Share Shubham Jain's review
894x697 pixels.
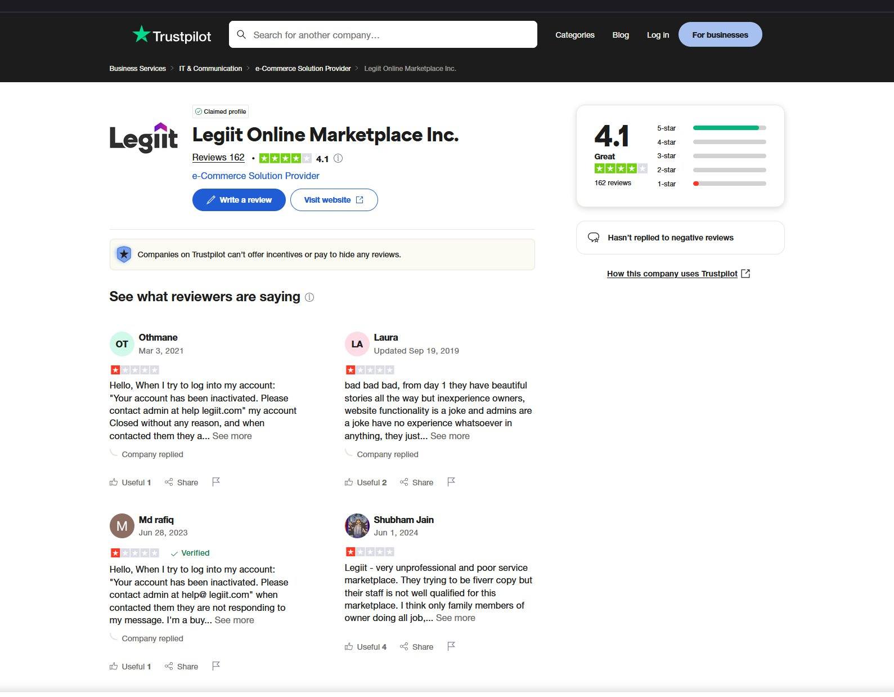(x=416, y=647)
